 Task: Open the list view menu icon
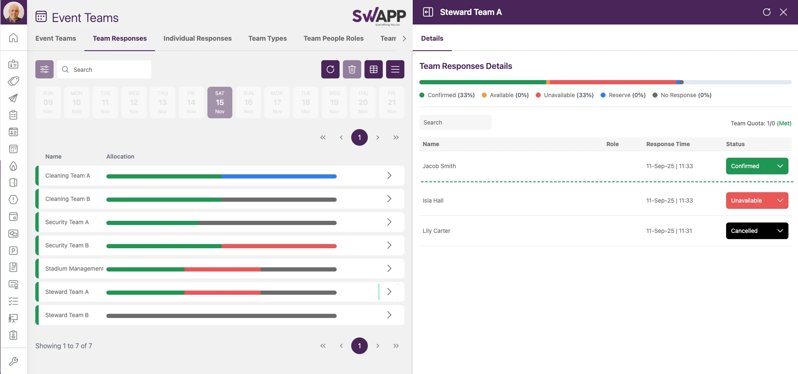click(395, 69)
